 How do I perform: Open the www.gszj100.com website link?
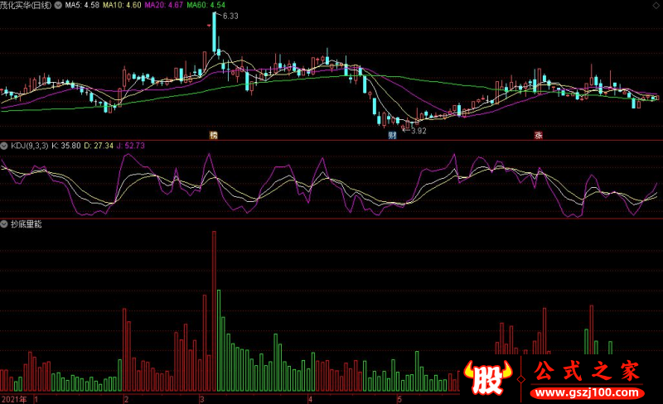click(x=588, y=392)
